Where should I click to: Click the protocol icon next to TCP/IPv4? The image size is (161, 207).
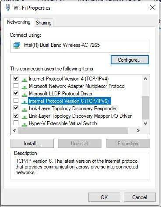point(24,80)
